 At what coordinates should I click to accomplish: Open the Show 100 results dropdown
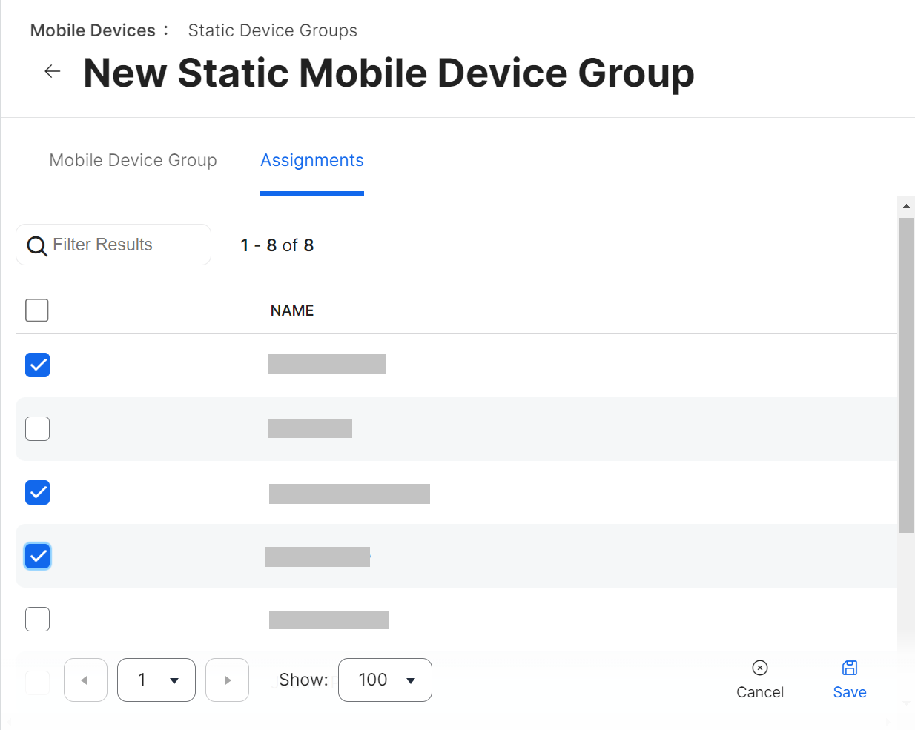[385, 680]
